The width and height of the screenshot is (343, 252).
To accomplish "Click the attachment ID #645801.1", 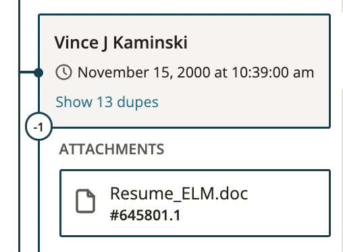I will tap(145, 215).
